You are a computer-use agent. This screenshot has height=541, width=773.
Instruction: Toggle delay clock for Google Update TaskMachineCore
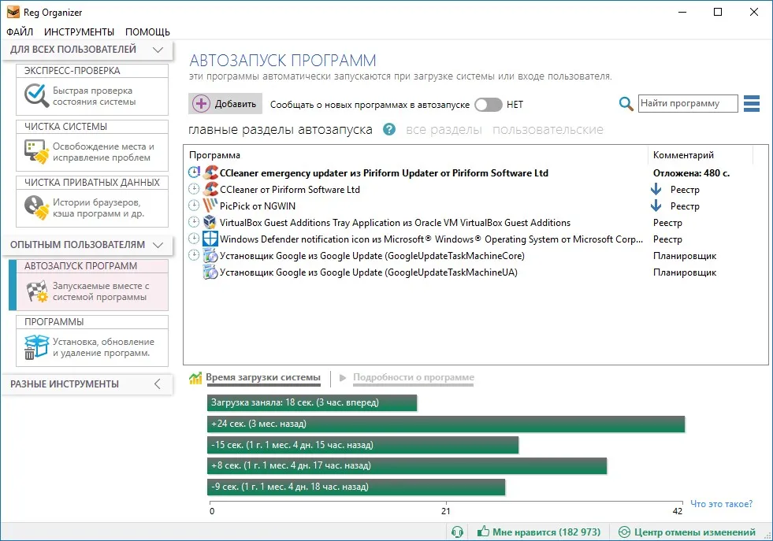point(194,255)
